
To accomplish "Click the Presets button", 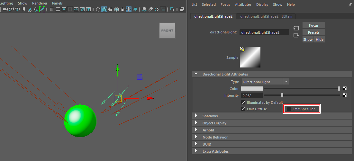I will (x=313, y=32).
